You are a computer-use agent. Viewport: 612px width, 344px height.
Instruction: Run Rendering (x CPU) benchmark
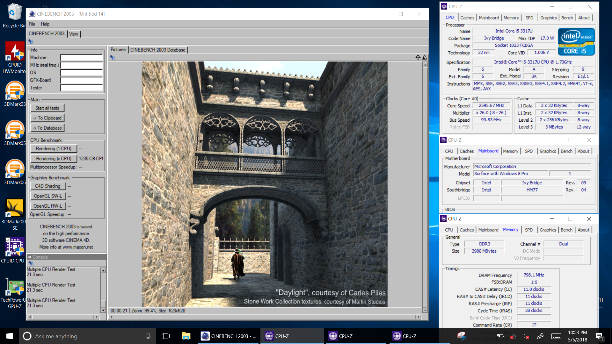pyautogui.click(x=54, y=159)
